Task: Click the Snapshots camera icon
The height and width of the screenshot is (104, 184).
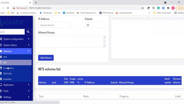Action: click(1, 79)
